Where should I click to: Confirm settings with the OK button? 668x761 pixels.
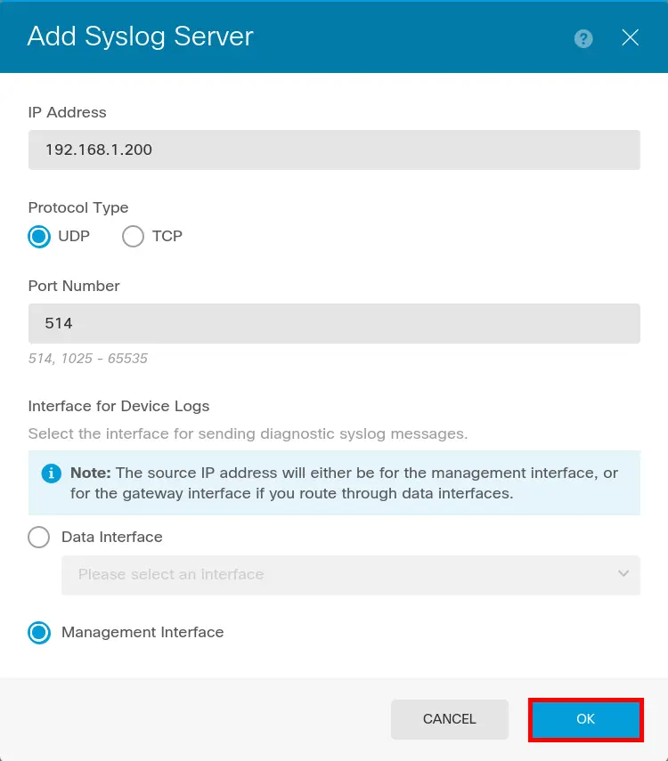[585, 719]
